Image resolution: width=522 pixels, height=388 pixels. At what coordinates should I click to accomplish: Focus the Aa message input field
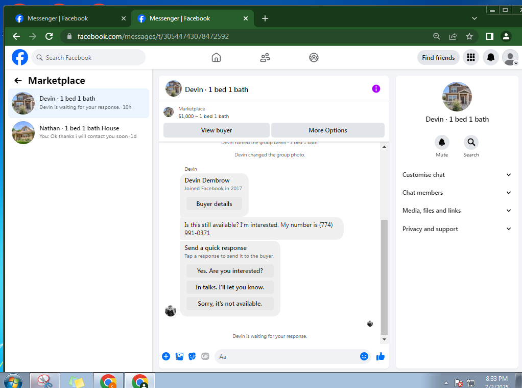point(287,356)
